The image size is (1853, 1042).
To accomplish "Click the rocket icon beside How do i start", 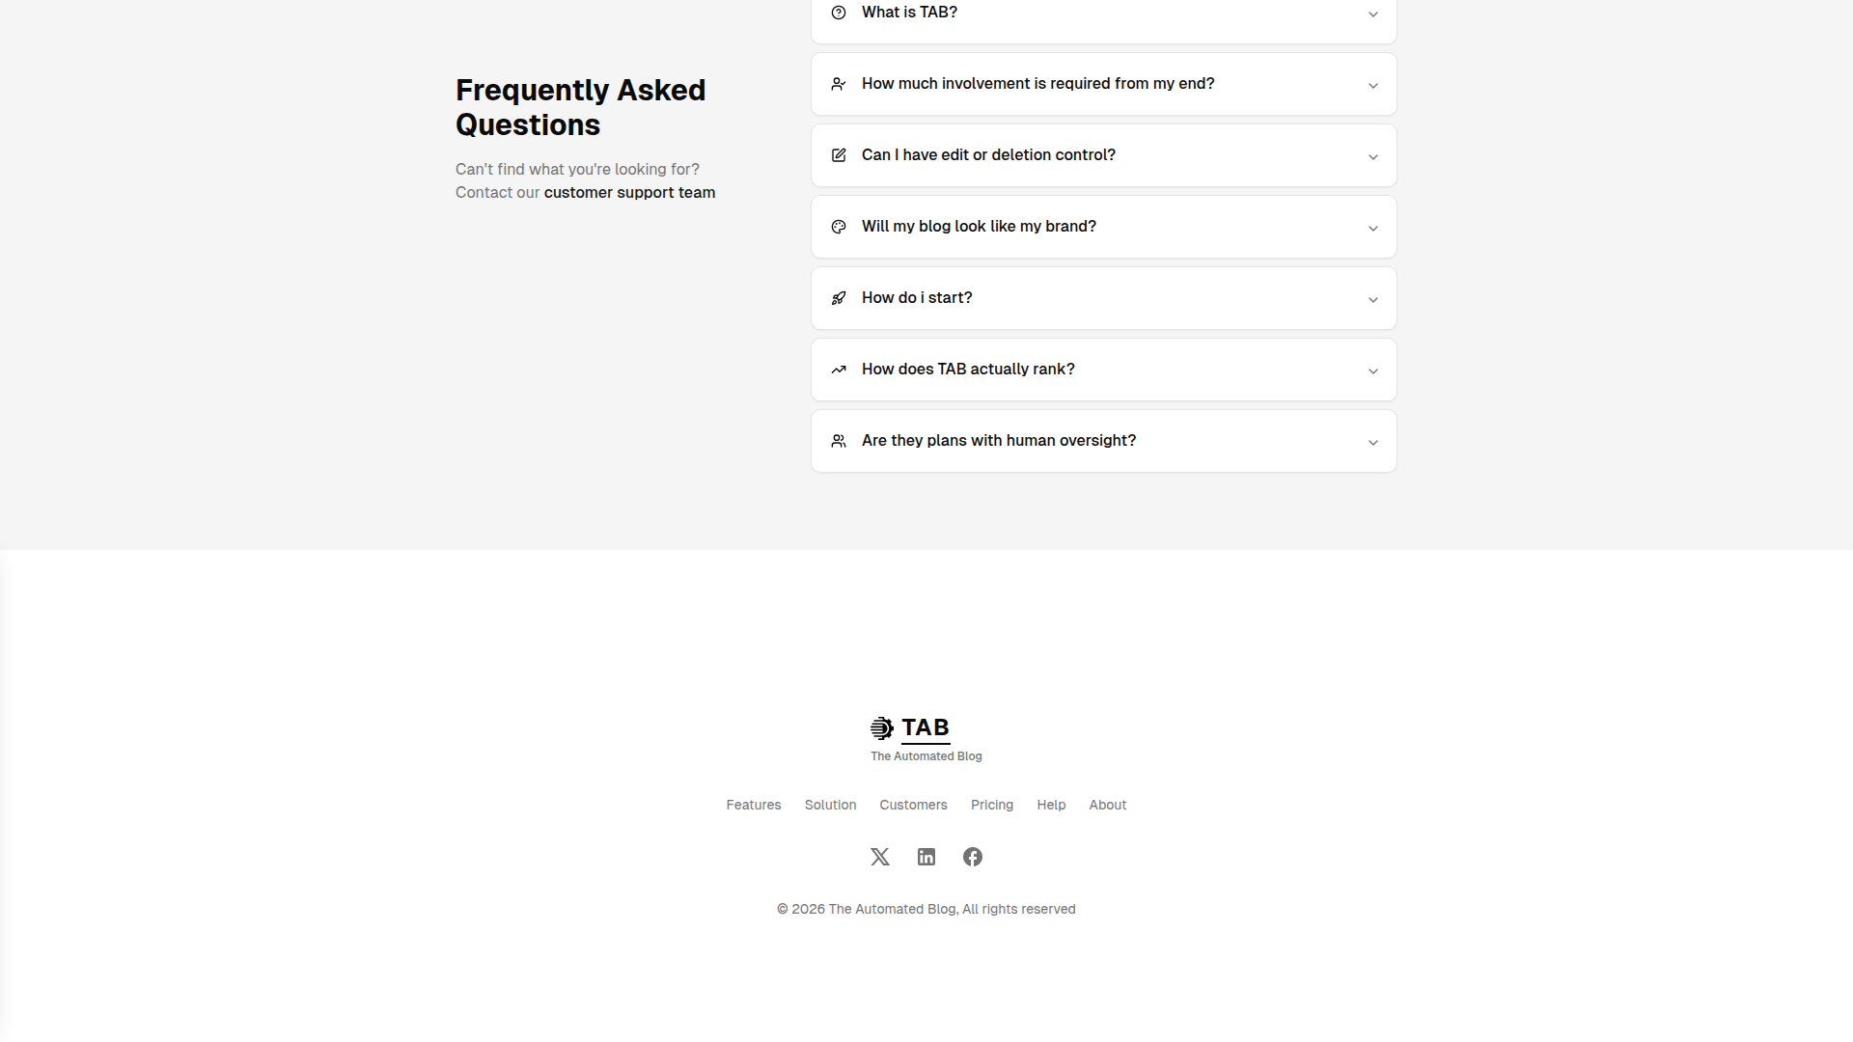I will (839, 298).
